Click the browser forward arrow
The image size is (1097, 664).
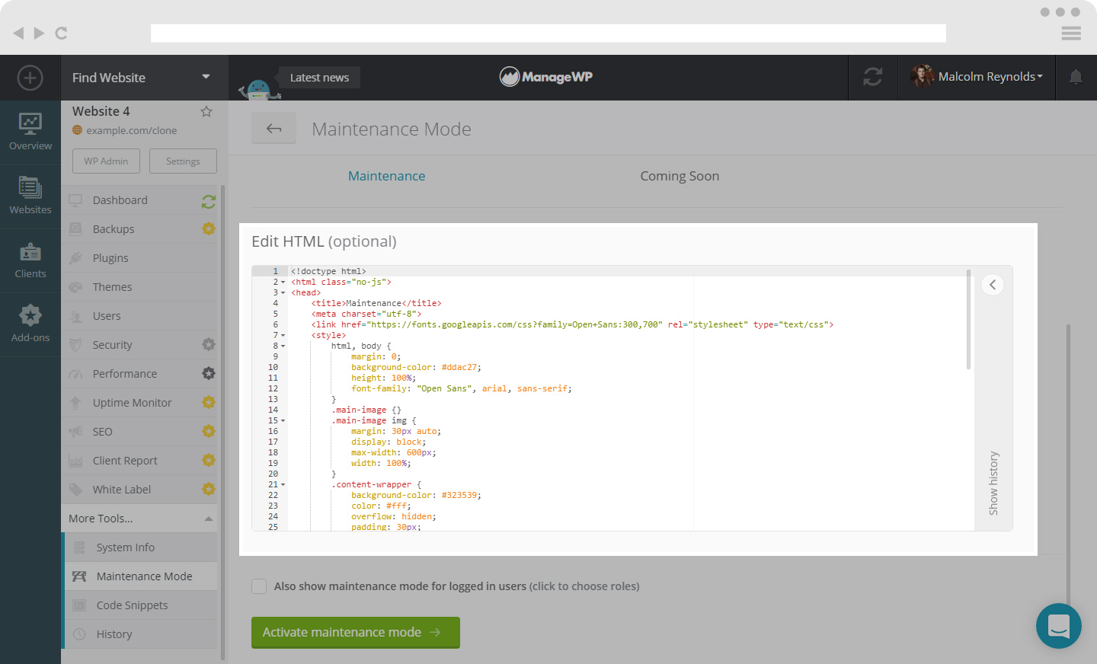[x=40, y=33]
